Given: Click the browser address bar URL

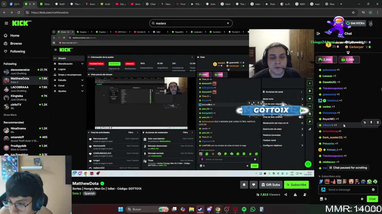Looking at the screenshot, I should pos(50,12).
